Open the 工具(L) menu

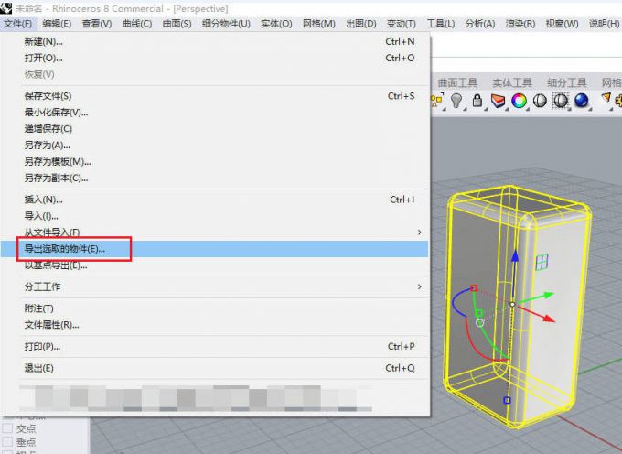440,24
